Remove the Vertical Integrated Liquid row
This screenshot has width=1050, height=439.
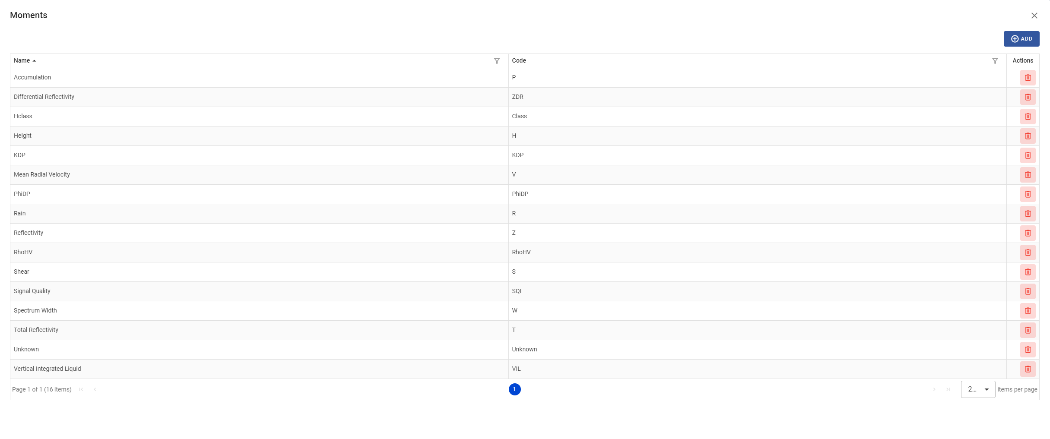[1028, 369]
